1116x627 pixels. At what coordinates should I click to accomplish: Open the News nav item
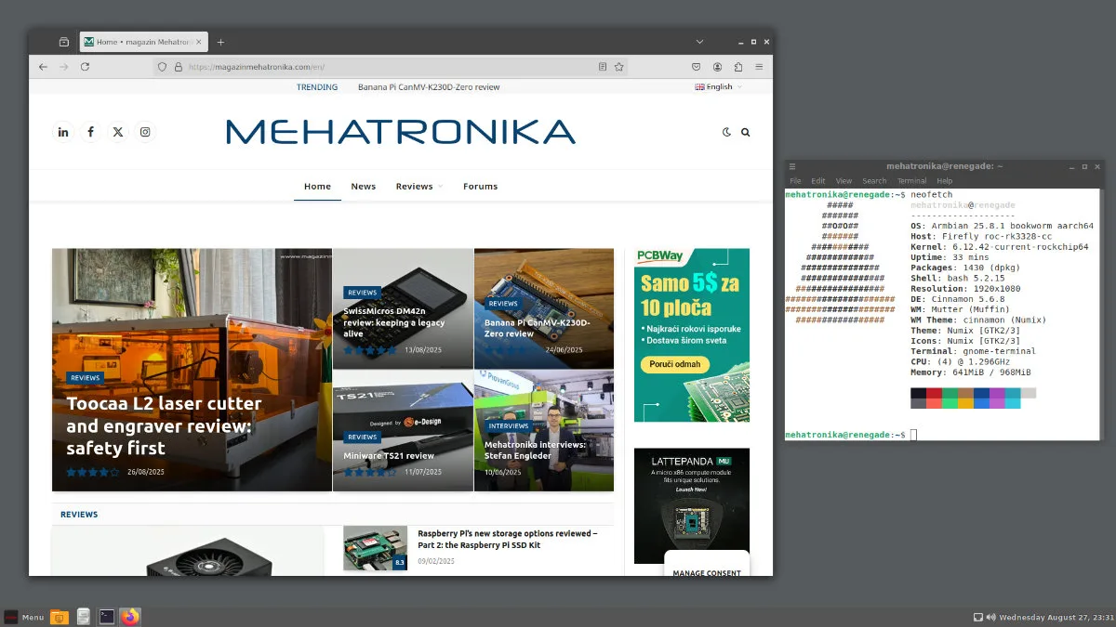364,187
